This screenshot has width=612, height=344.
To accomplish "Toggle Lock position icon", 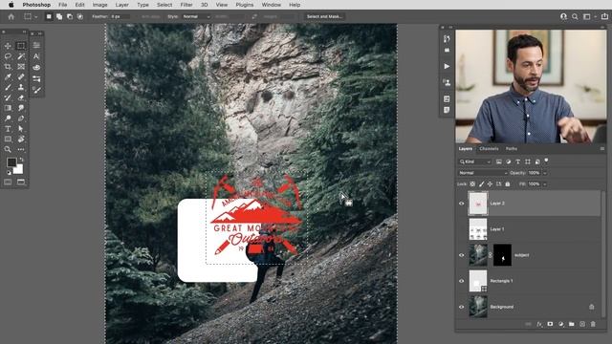I will (x=490, y=184).
